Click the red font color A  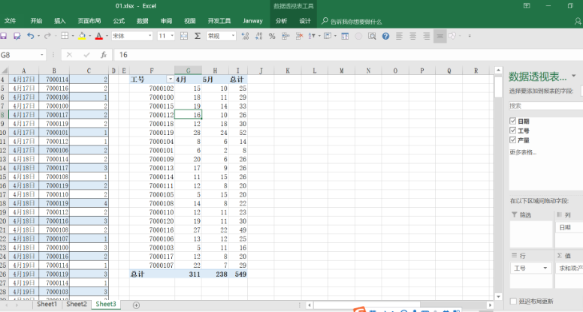tap(98, 36)
